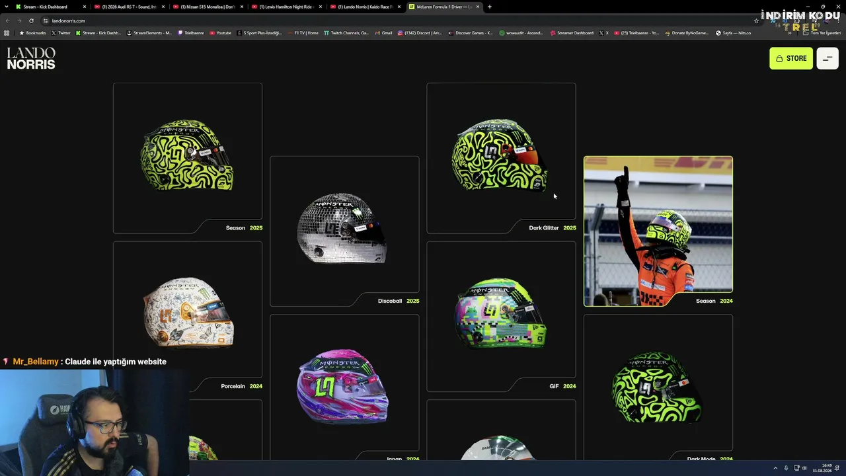Go back using the browser back arrow

8,20
